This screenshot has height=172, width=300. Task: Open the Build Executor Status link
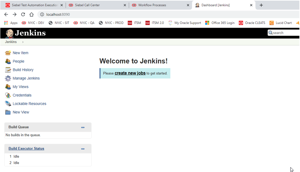point(26,148)
